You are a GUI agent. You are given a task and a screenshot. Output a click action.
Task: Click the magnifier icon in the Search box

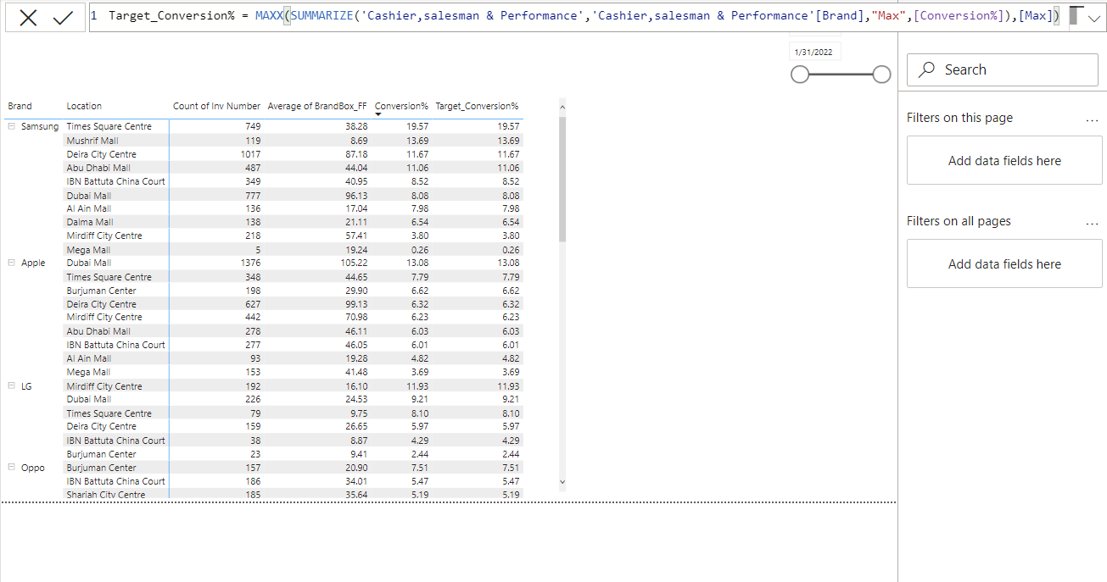pos(928,69)
